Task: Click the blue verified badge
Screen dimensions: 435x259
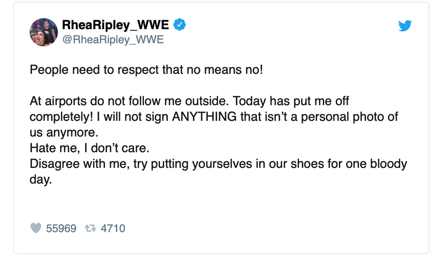Action: pos(180,25)
